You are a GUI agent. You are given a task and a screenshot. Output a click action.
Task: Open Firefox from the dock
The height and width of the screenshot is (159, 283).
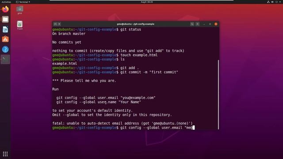5,9
